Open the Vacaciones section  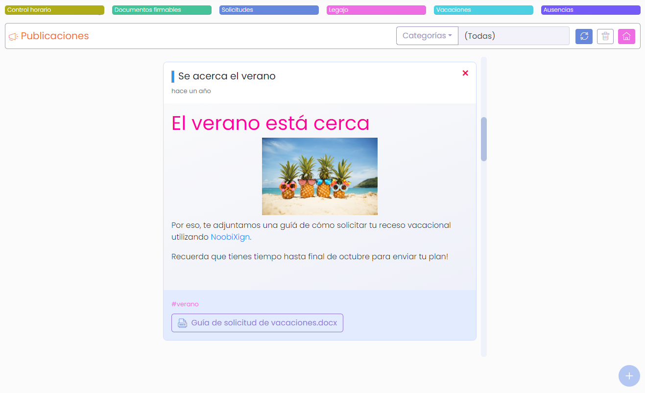[483, 9]
